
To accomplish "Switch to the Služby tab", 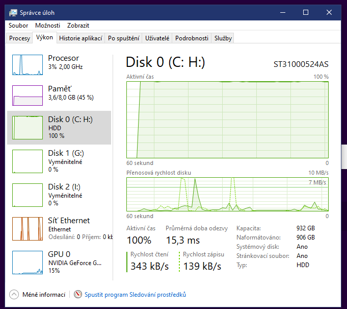I will [x=223, y=38].
